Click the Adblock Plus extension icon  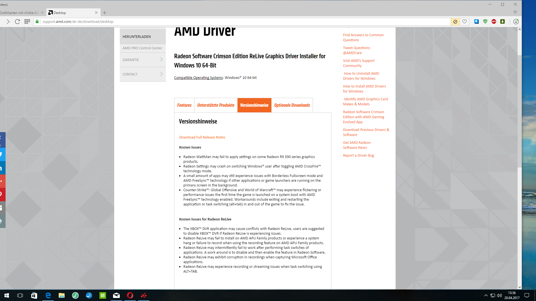coord(494,21)
